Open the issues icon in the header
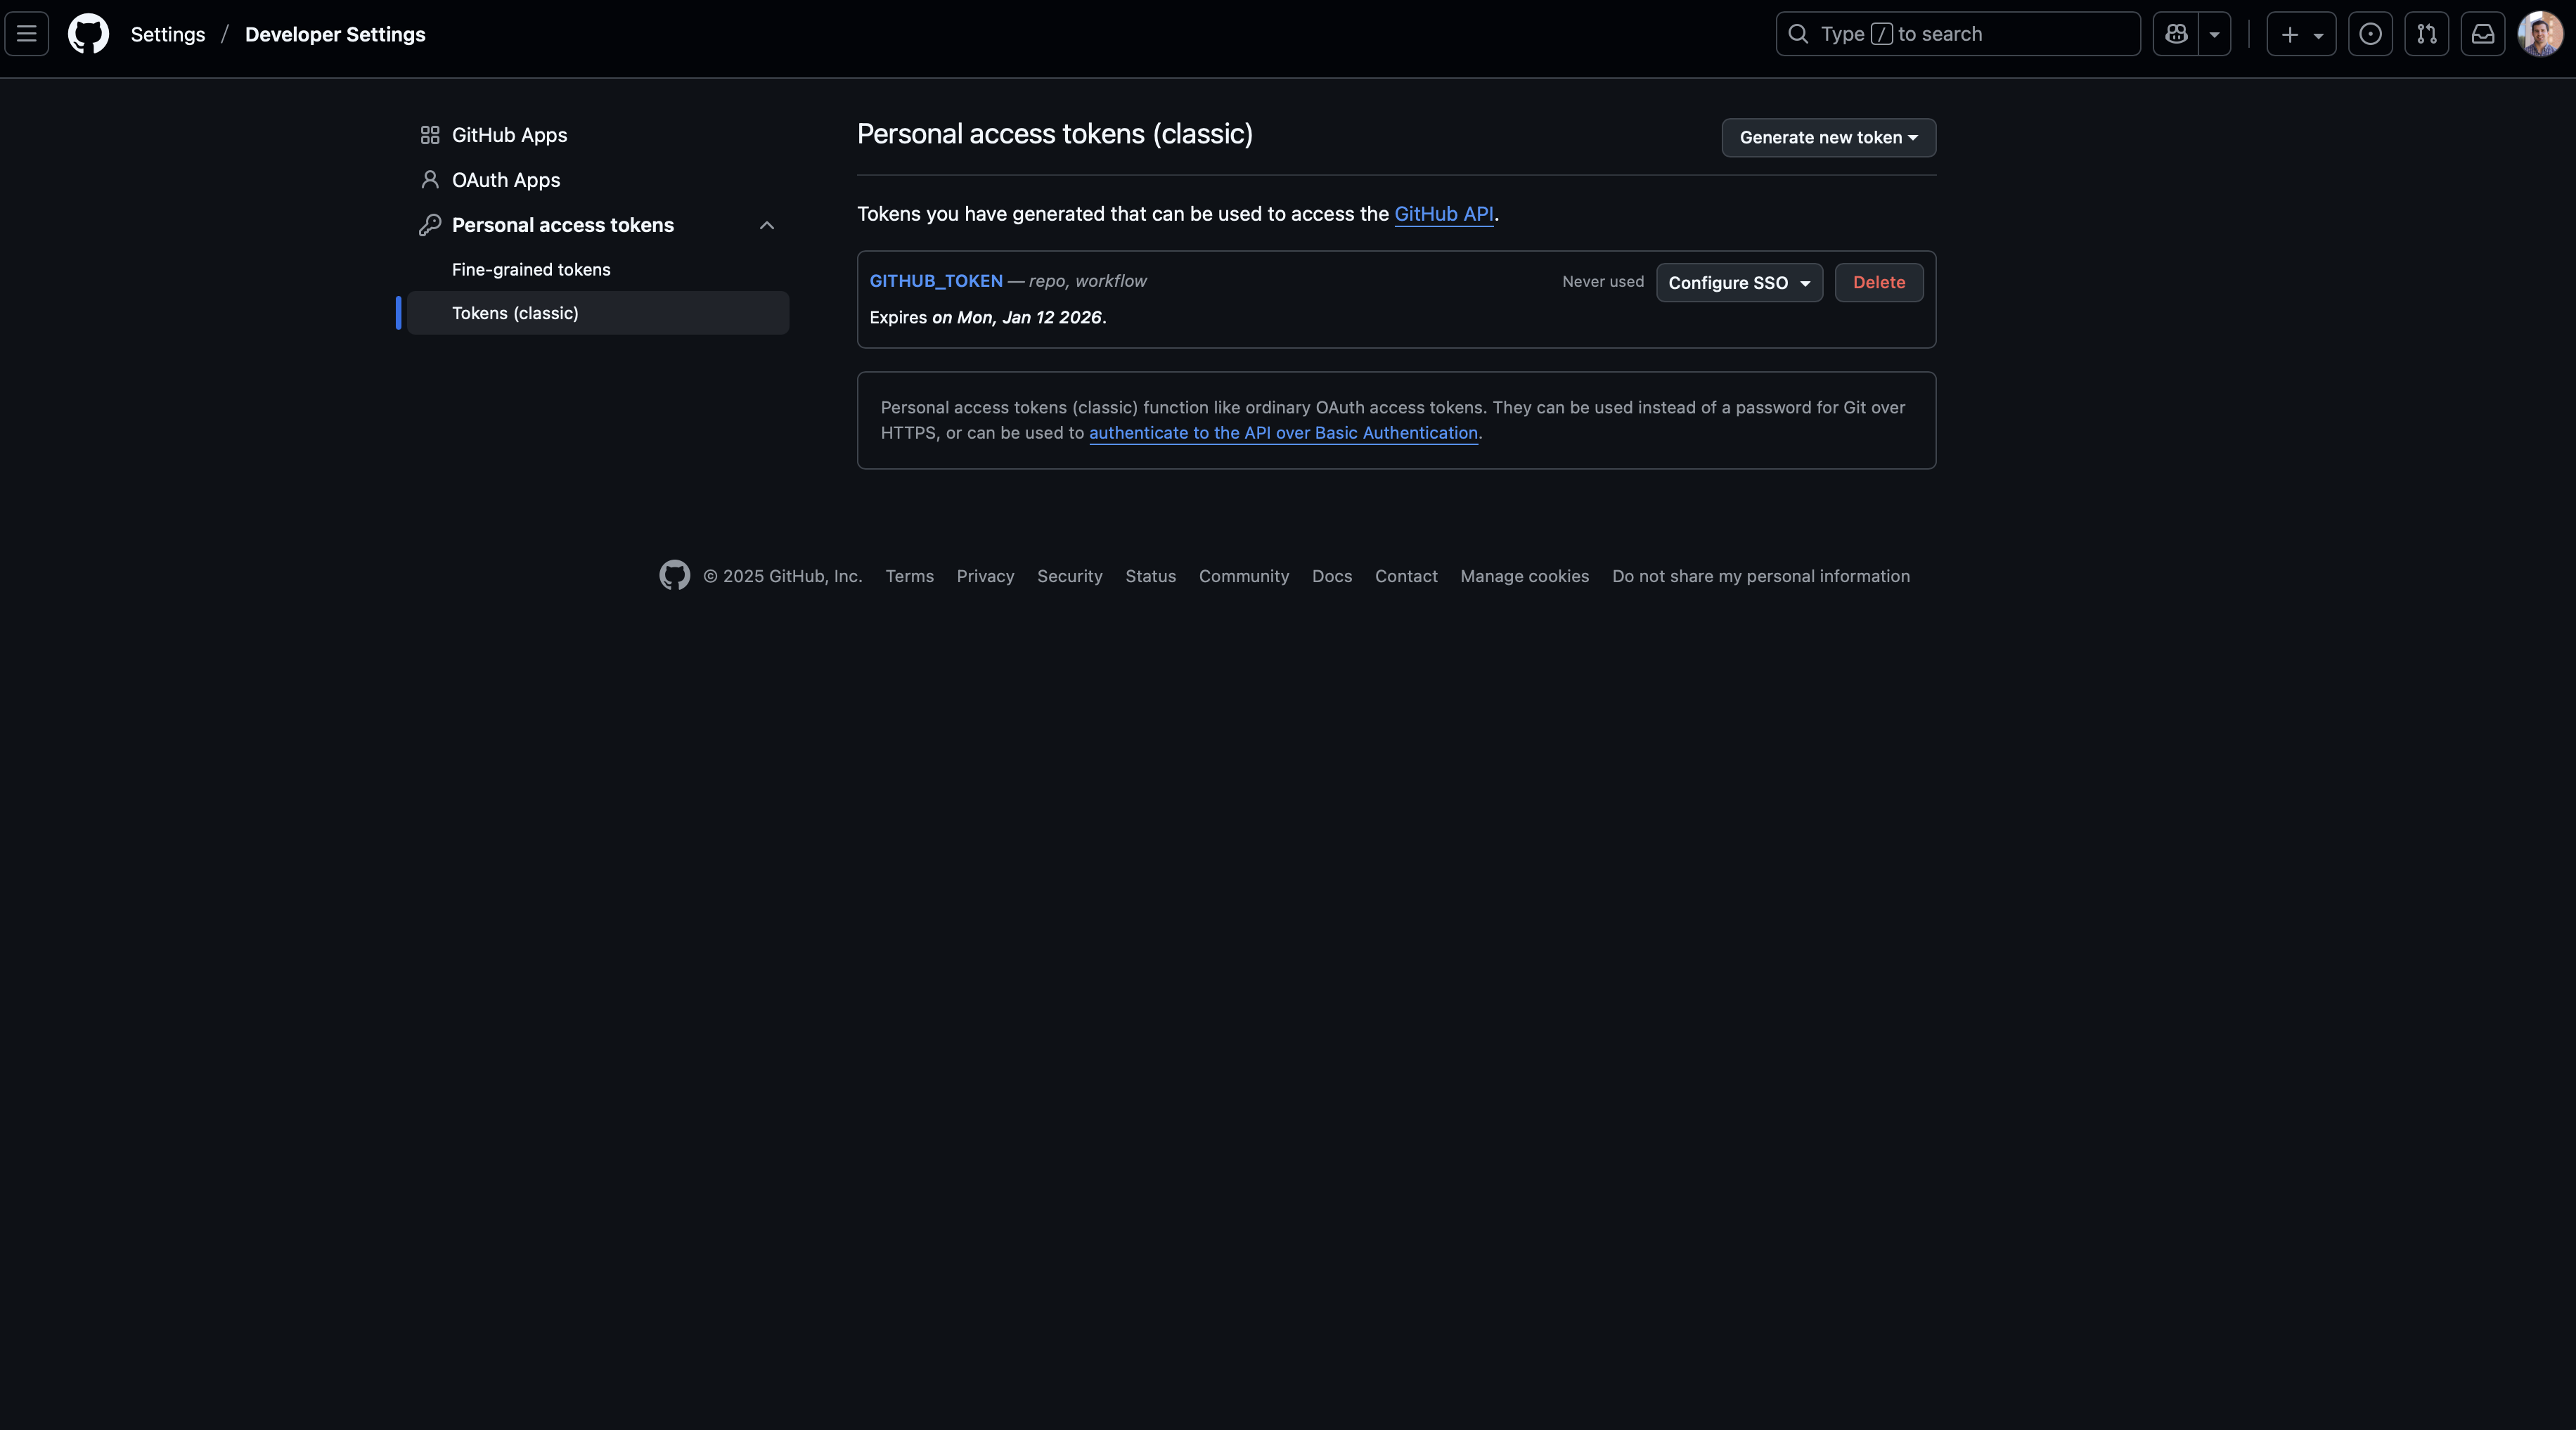This screenshot has width=2576, height=1430. (x=2370, y=34)
